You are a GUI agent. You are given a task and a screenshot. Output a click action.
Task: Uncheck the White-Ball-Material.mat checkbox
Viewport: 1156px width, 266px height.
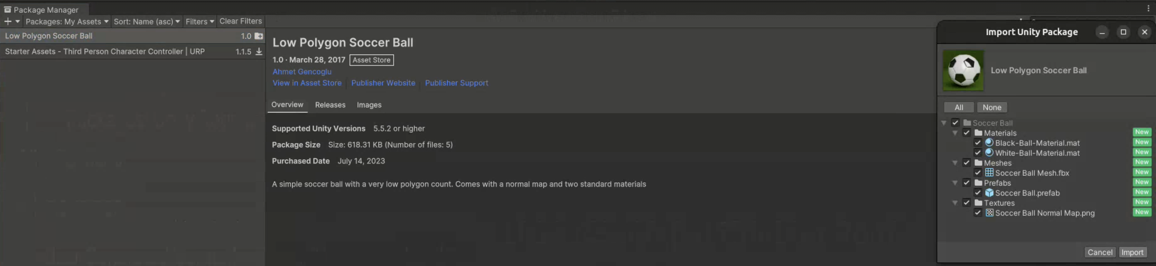[978, 153]
